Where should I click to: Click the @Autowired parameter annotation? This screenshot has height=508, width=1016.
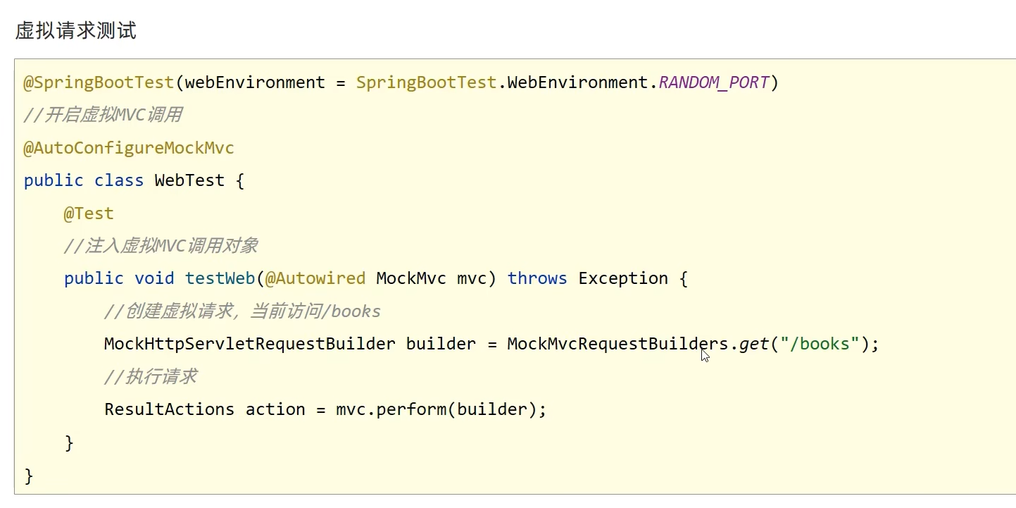[315, 278]
